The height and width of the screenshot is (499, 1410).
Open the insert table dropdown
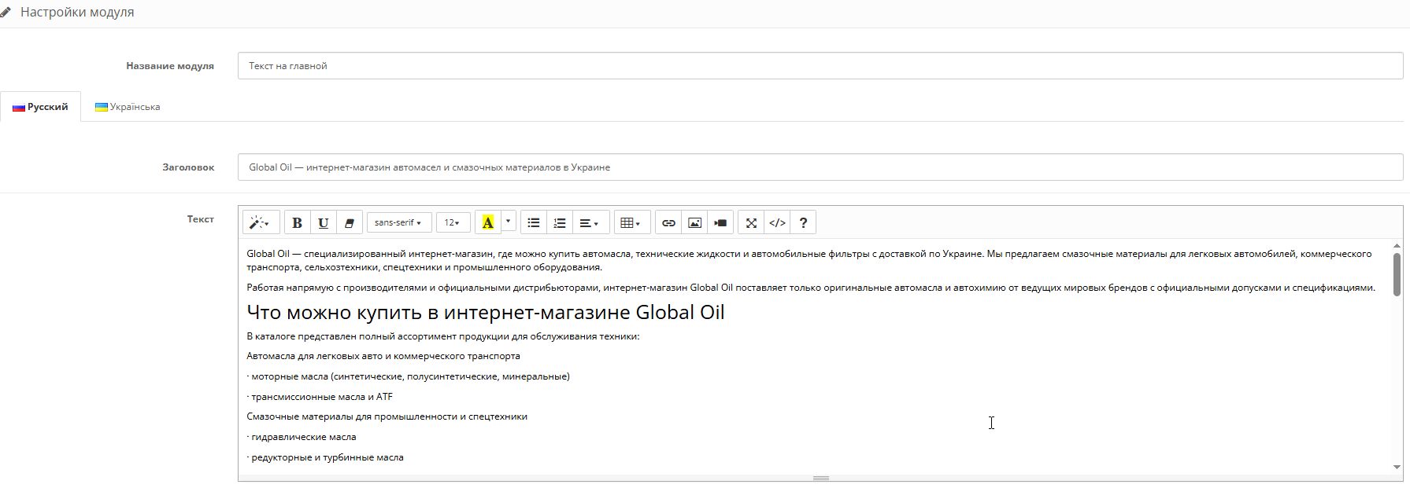coord(631,222)
